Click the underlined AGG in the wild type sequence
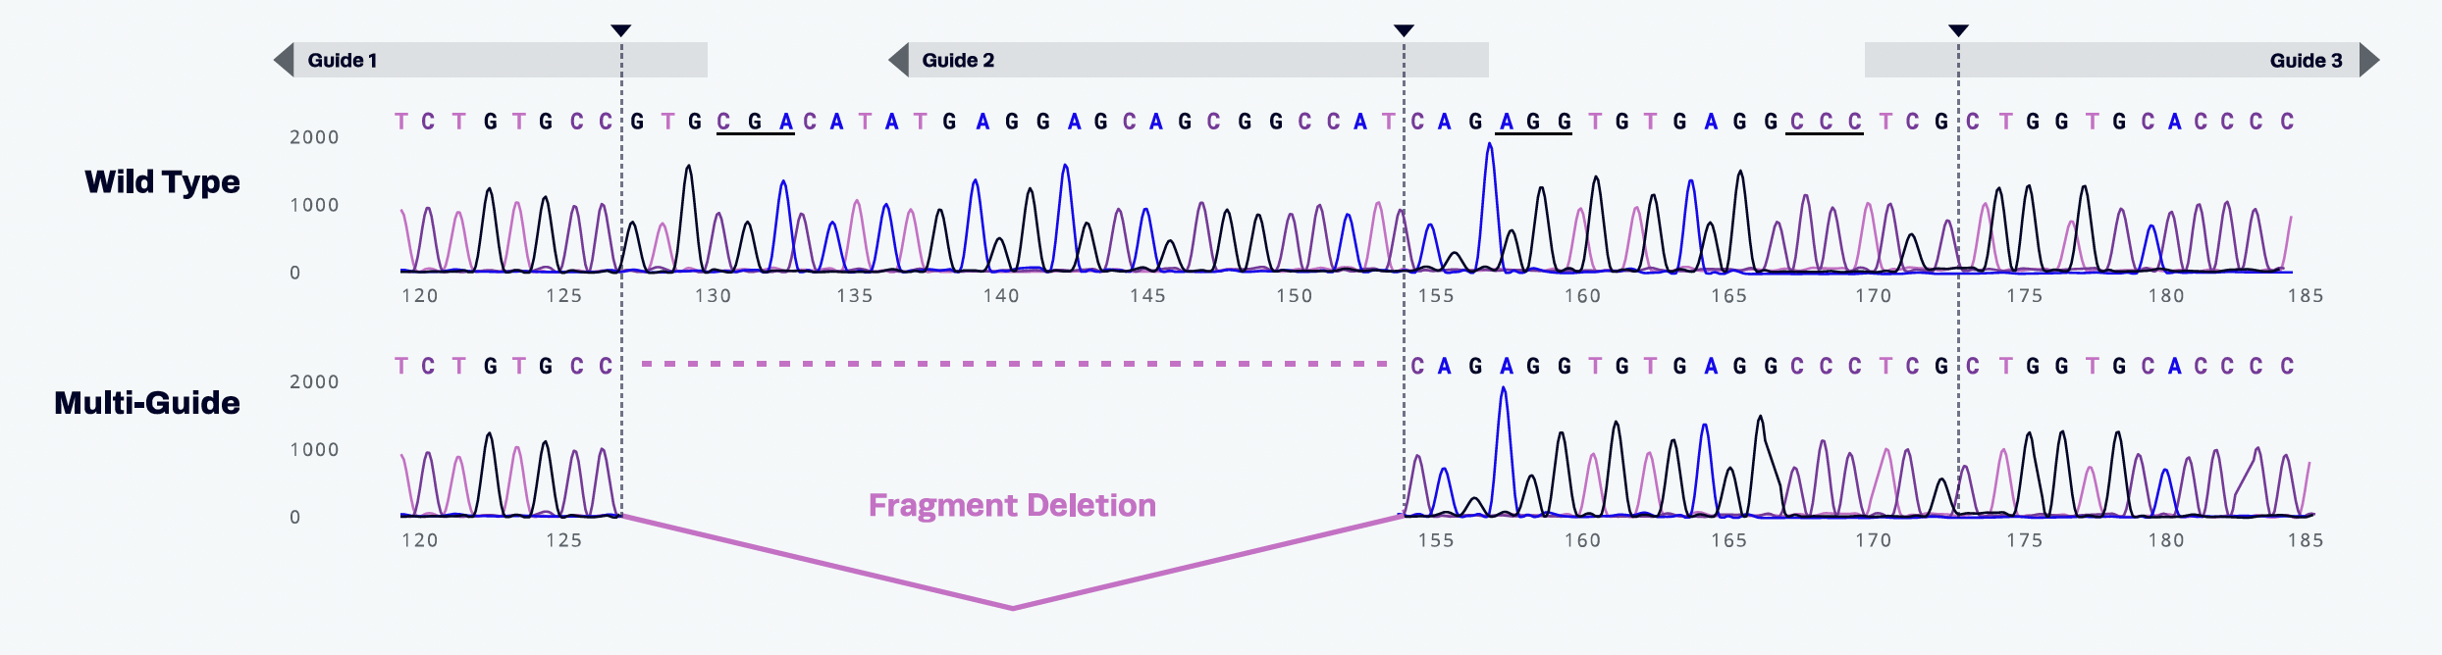 [x=1535, y=123]
